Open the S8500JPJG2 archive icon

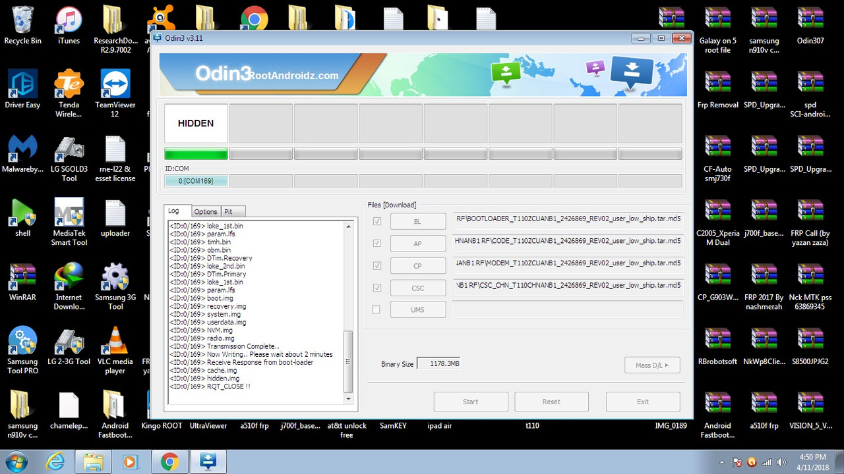(810, 346)
